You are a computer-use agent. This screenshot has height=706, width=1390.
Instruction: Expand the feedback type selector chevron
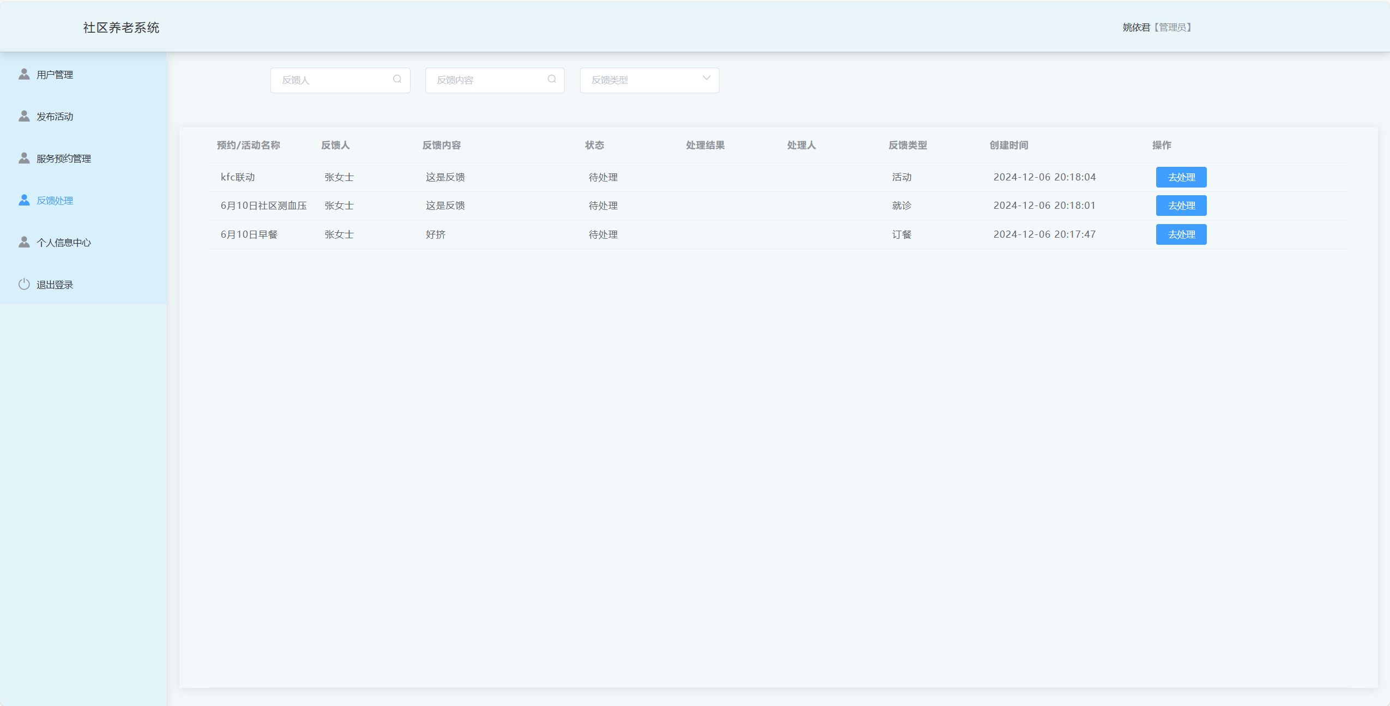coord(706,80)
